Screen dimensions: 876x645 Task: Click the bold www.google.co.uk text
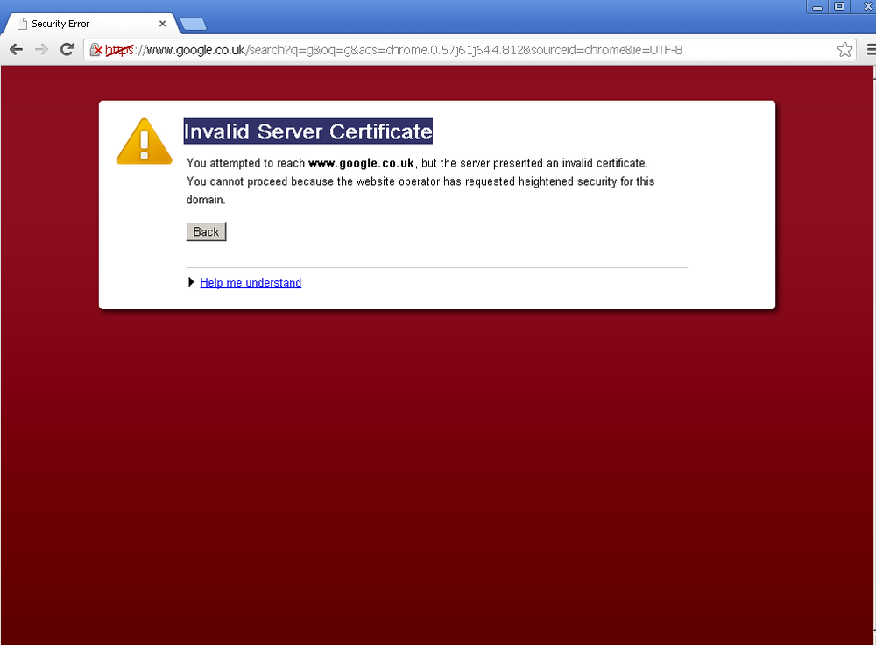coord(361,163)
